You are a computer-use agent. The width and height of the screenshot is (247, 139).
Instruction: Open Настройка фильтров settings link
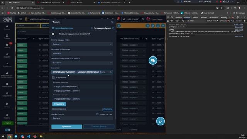tap(63, 28)
